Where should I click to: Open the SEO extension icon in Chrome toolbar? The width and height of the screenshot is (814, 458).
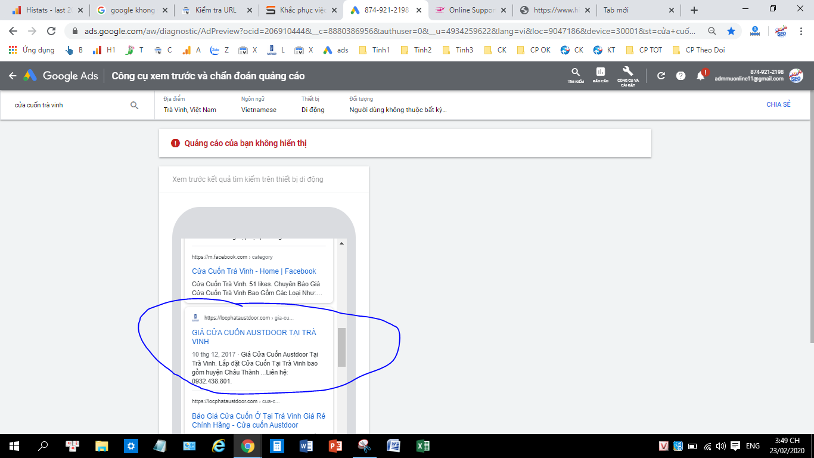click(x=780, y=31)
